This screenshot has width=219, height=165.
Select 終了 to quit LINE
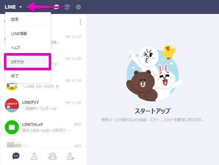click(x=28, y=76)
